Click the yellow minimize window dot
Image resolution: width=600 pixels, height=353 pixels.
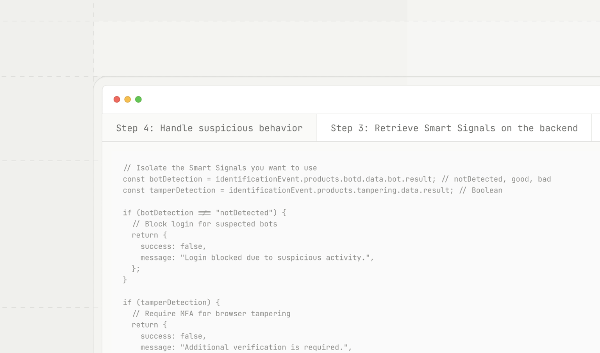(x=127, y=100)
